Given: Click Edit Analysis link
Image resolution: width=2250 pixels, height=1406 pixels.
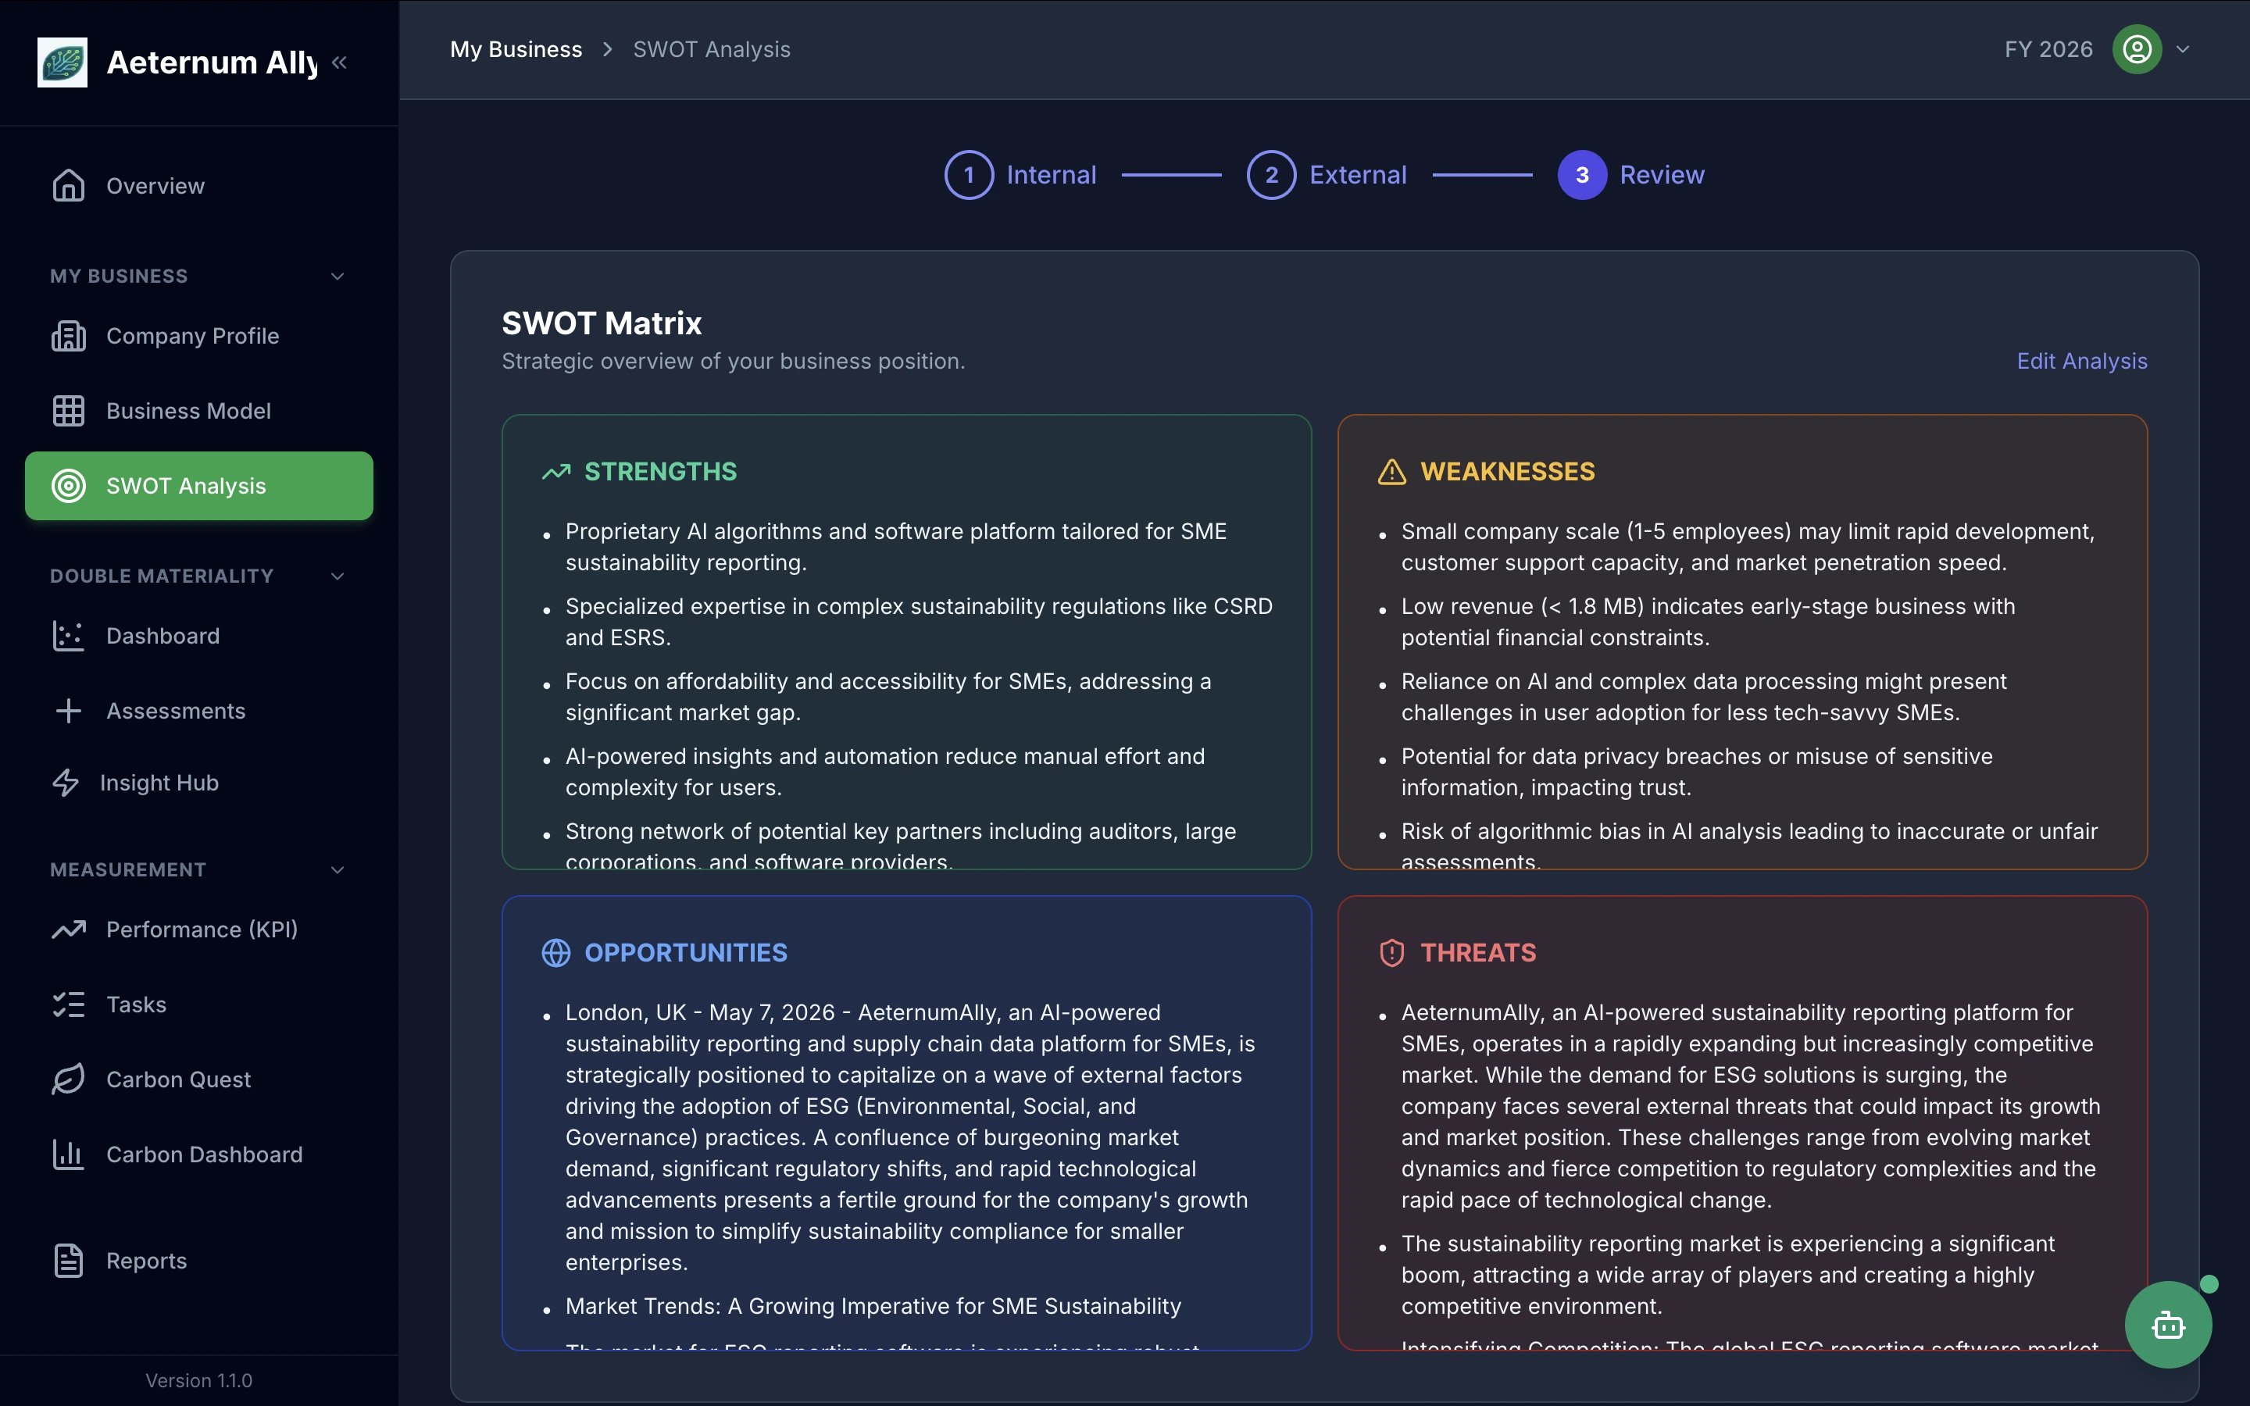Looking at the screenshot, I should click(x=2082, y=361).
